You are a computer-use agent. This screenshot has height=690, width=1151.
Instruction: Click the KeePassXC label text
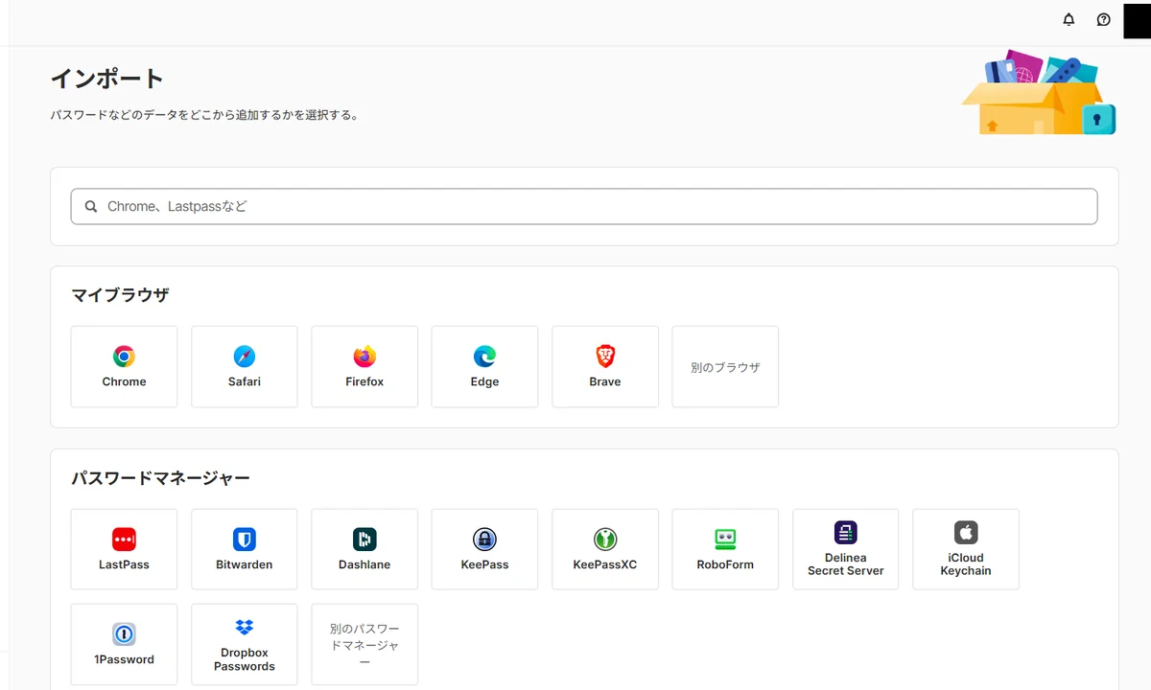pos(605,564)
